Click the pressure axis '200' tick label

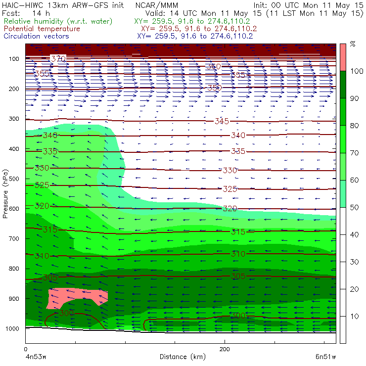click(x=14, y=89)
